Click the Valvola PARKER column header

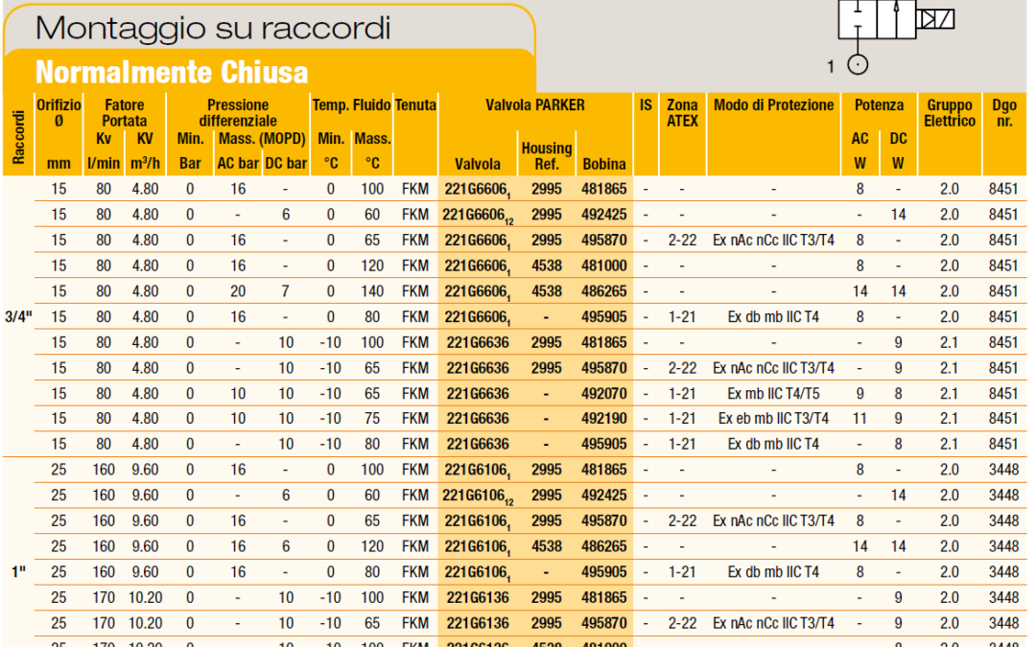(x=534, y=105)
